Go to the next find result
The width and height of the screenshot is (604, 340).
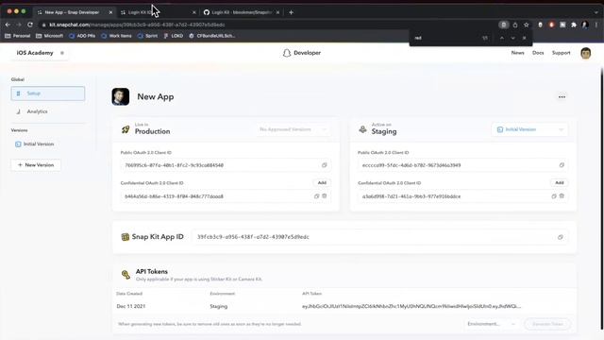512,38
